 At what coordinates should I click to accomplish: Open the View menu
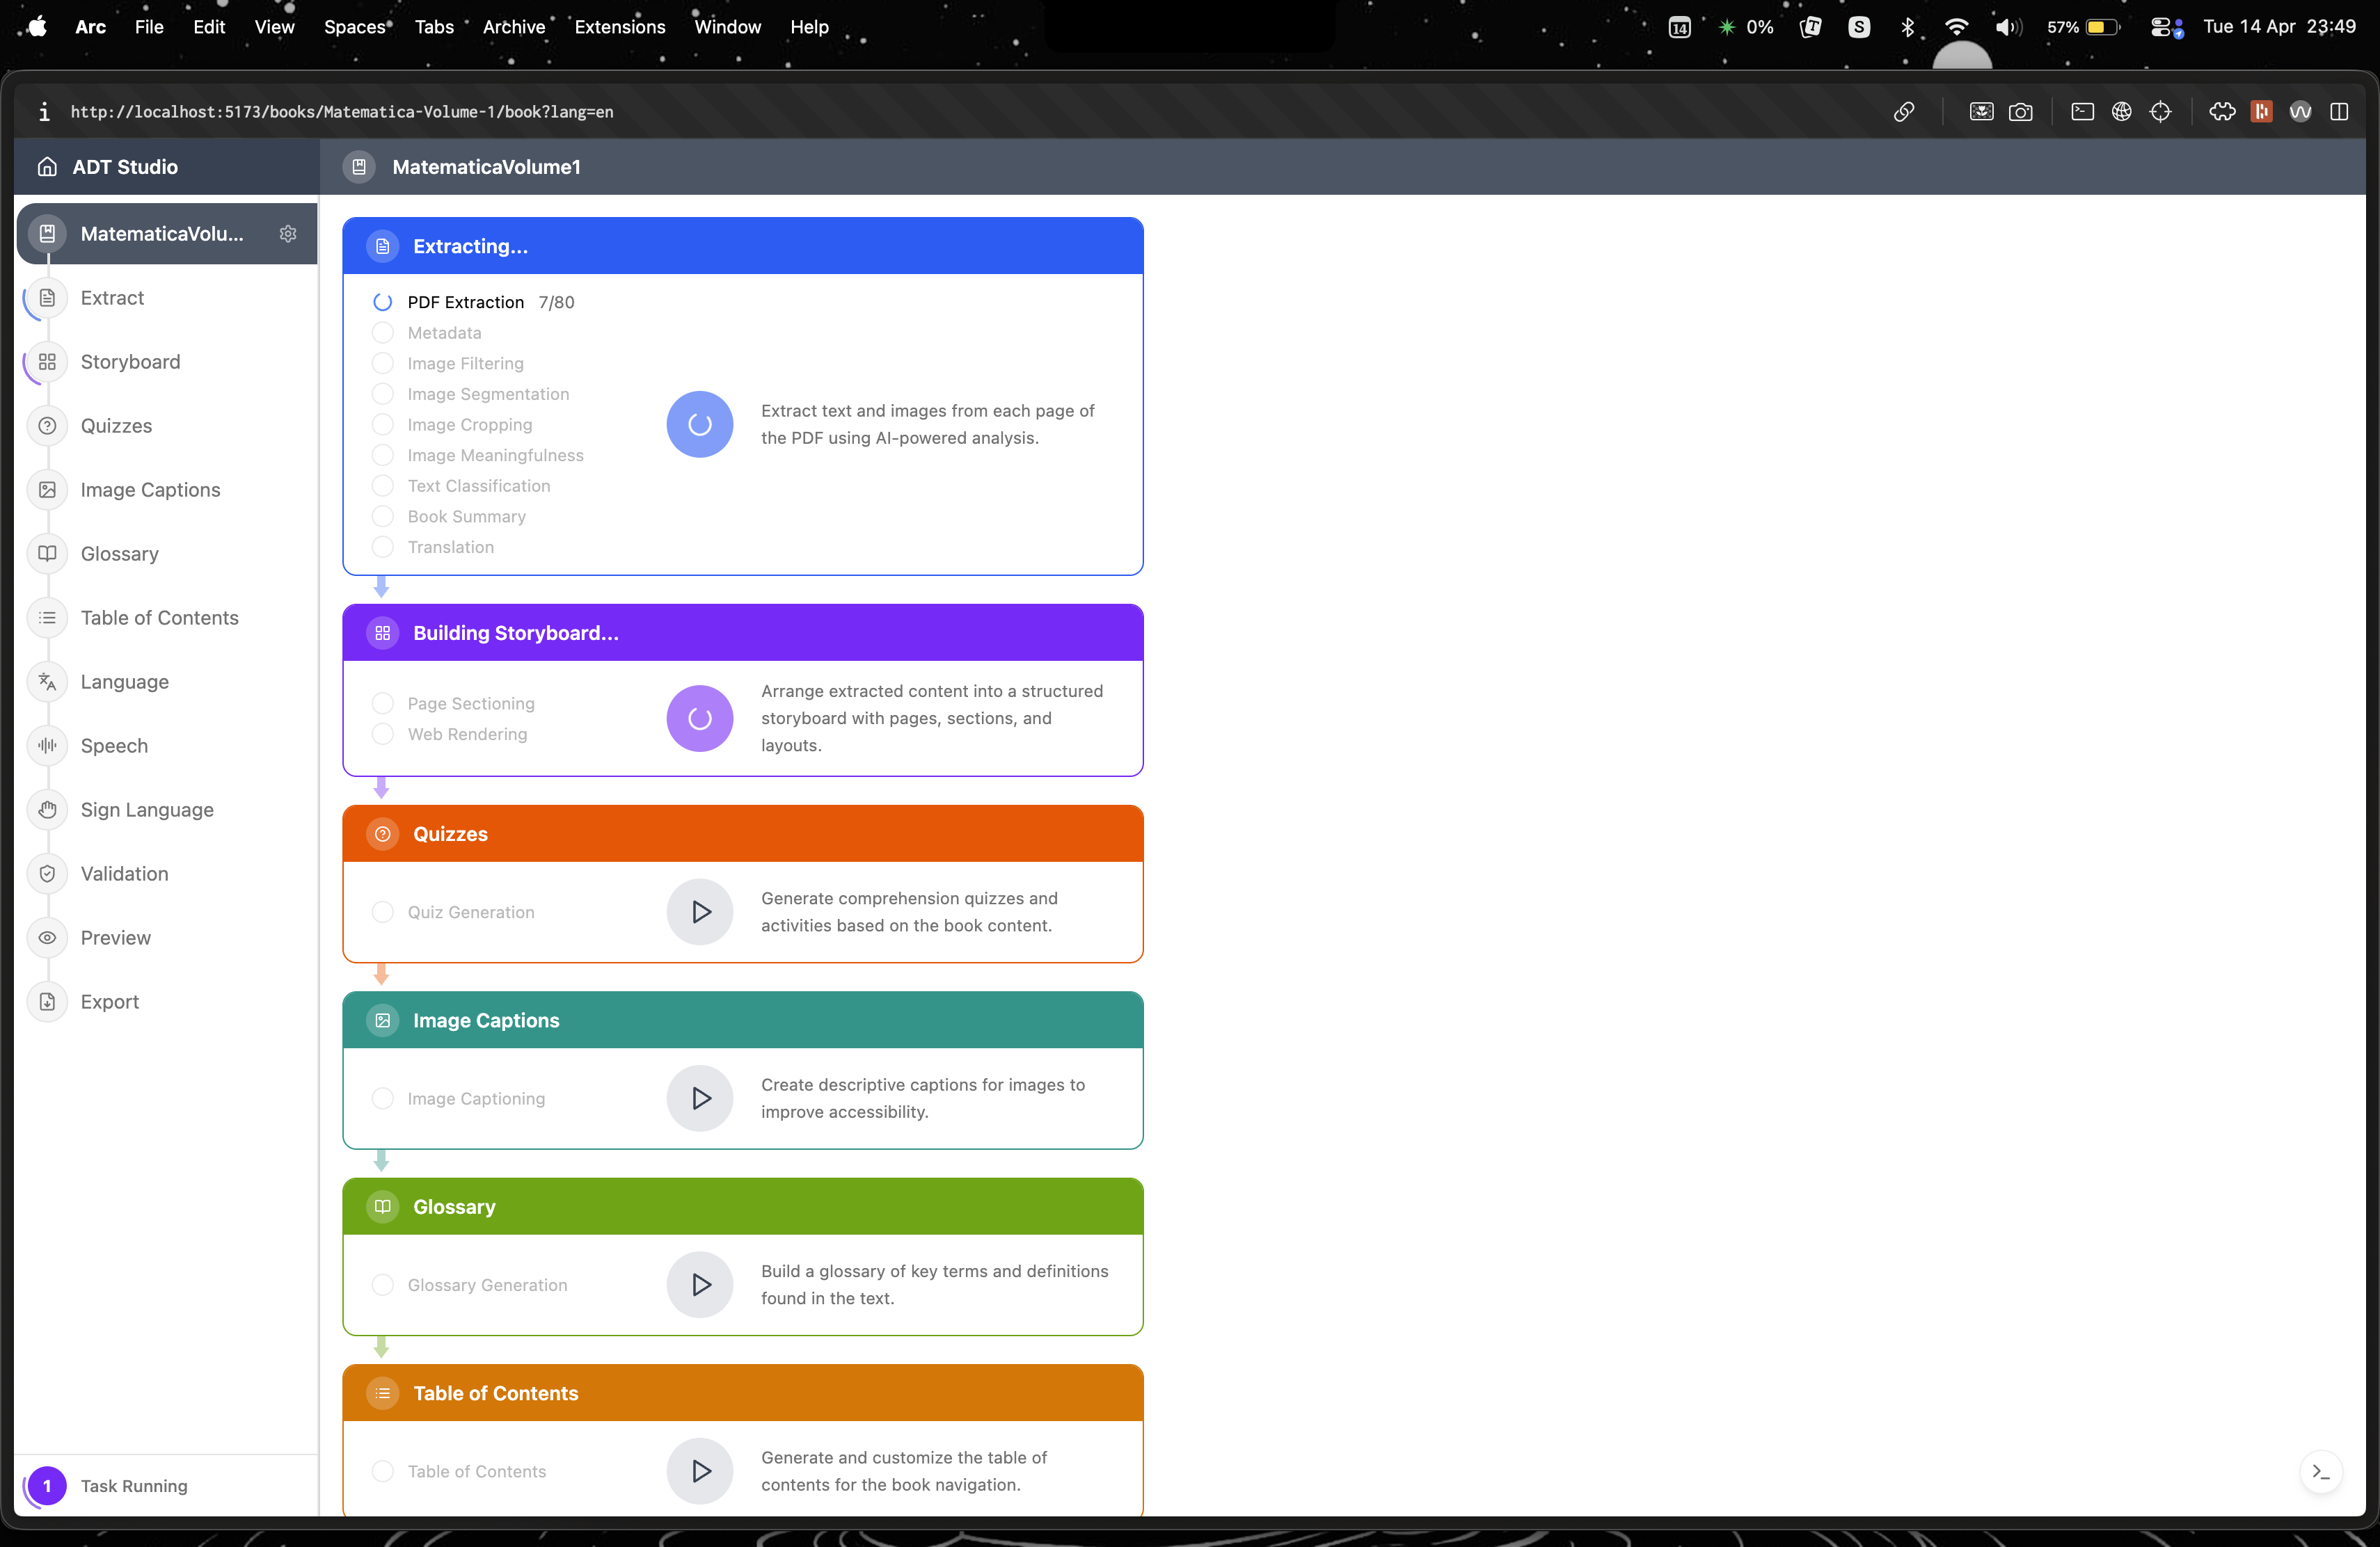tap(274, 27)
